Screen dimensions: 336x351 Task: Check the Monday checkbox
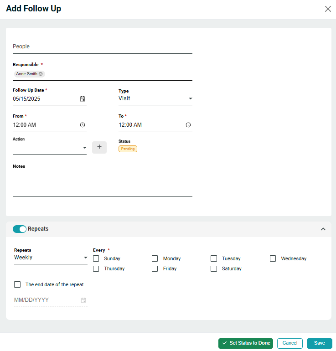155,258
